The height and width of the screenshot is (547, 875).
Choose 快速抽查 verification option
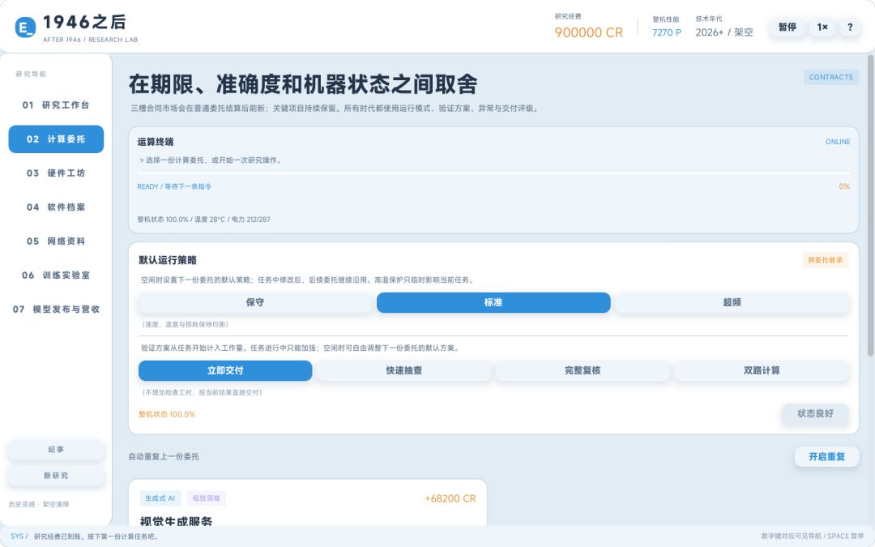coord(404,370)
